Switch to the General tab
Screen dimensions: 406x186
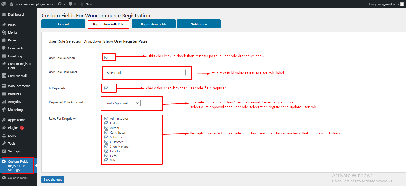point(63,24)
